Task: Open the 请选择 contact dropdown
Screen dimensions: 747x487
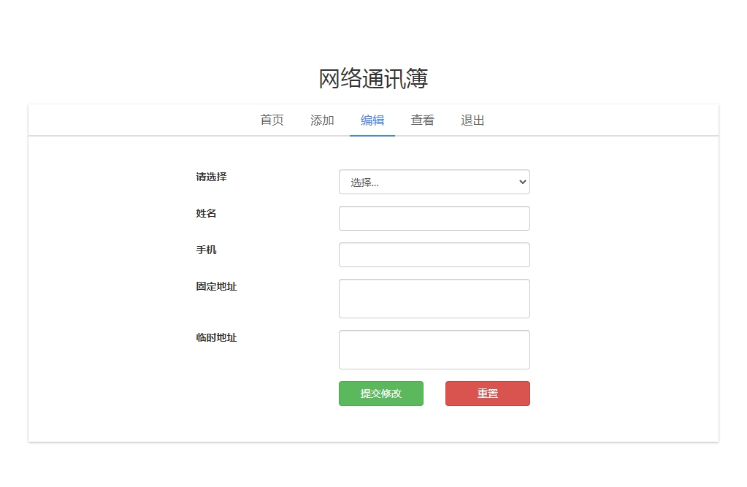Action: click(x=434, y=182)
